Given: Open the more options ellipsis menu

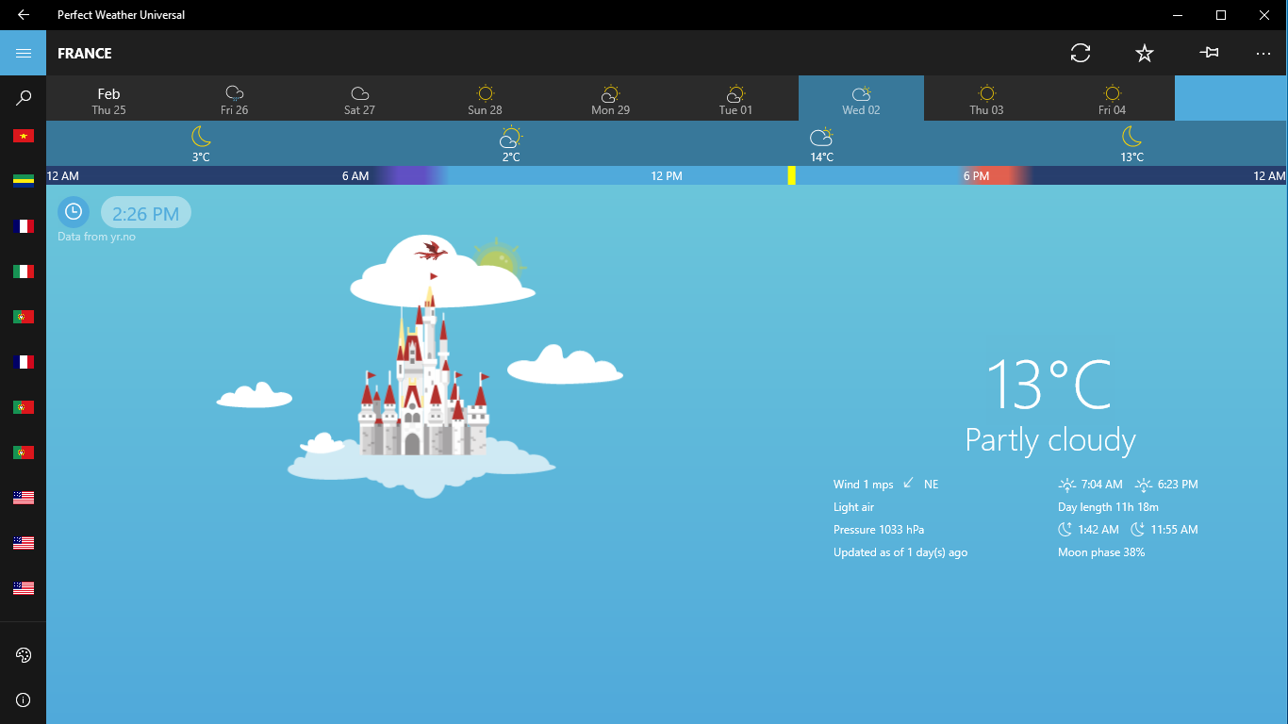Looking at the screenshot, I should point(1263,54).
